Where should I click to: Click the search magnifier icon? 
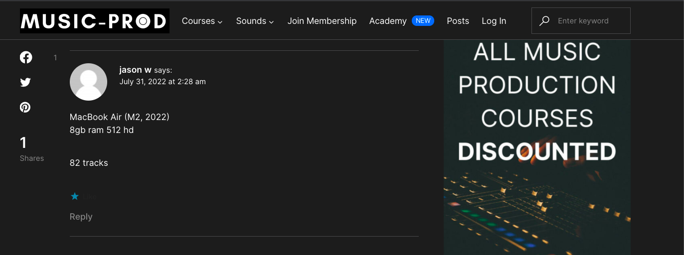coord(544,21)
